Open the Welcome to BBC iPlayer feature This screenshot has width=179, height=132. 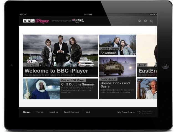pos(60,56)
